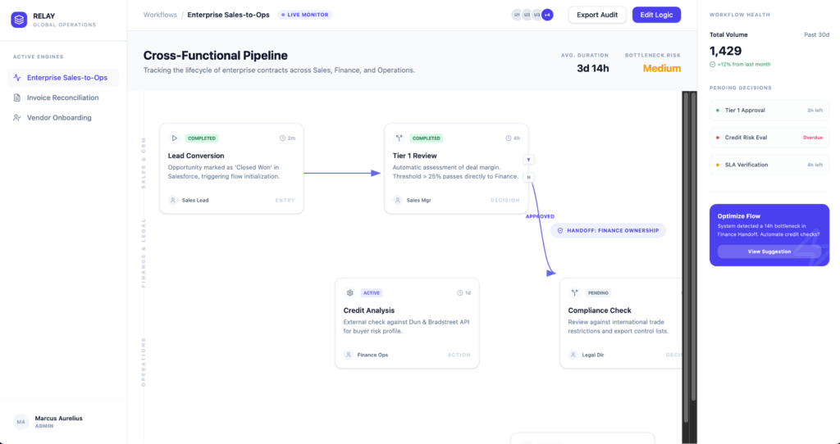Select the N branch output on Tier 1 Review

(x=528, y=177)
